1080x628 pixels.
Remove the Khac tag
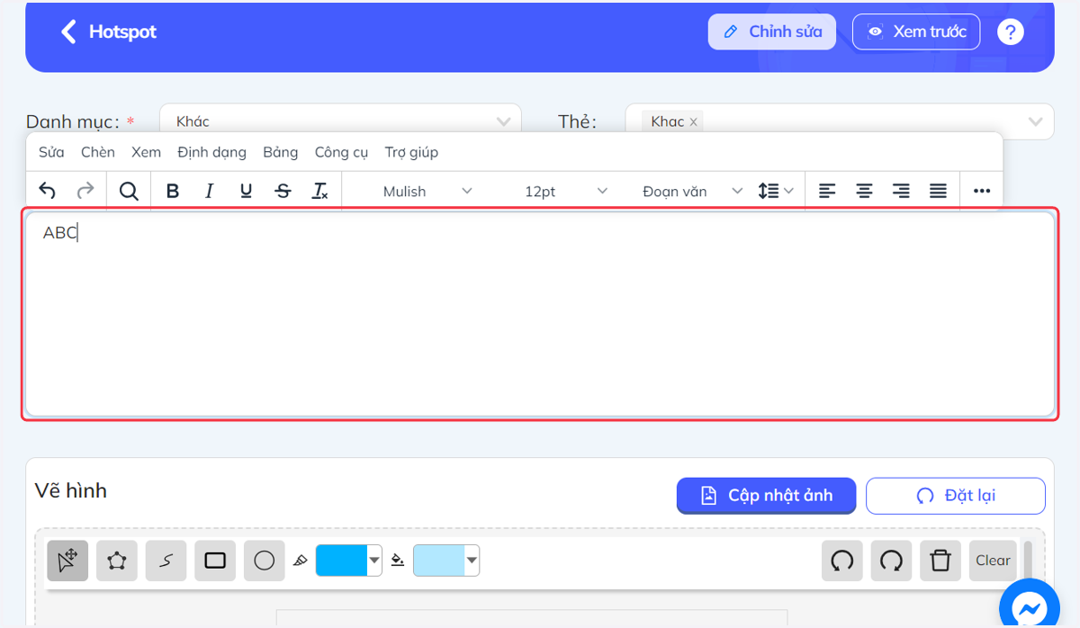tap(693, 121)
